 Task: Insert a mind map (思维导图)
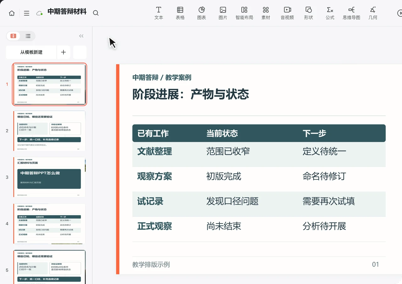[351, 13]
